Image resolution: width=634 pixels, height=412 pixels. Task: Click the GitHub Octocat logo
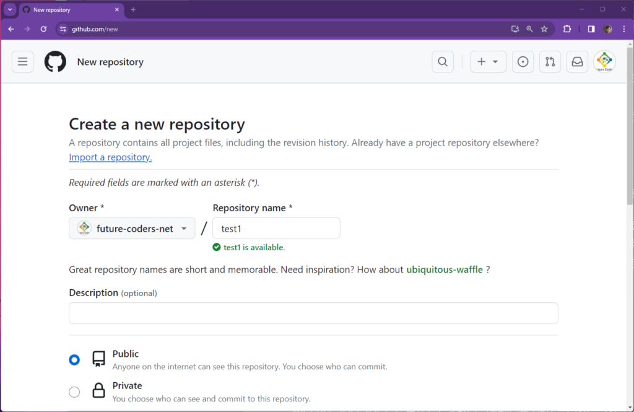point(55,62)
